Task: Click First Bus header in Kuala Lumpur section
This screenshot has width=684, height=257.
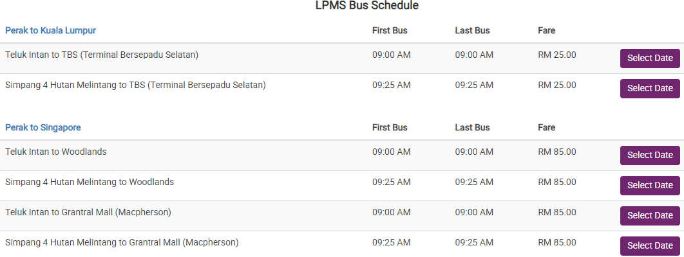Action: point(390,30)
